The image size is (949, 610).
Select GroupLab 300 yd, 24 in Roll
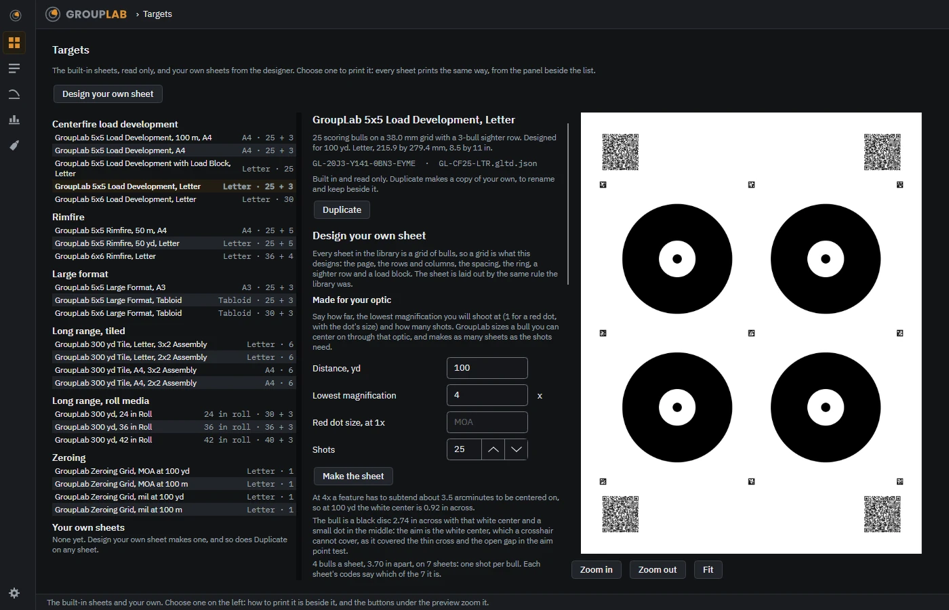174,414
